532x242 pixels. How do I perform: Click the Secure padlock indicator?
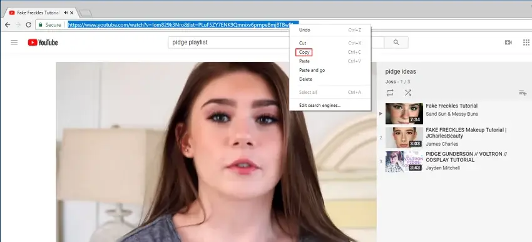49,25
